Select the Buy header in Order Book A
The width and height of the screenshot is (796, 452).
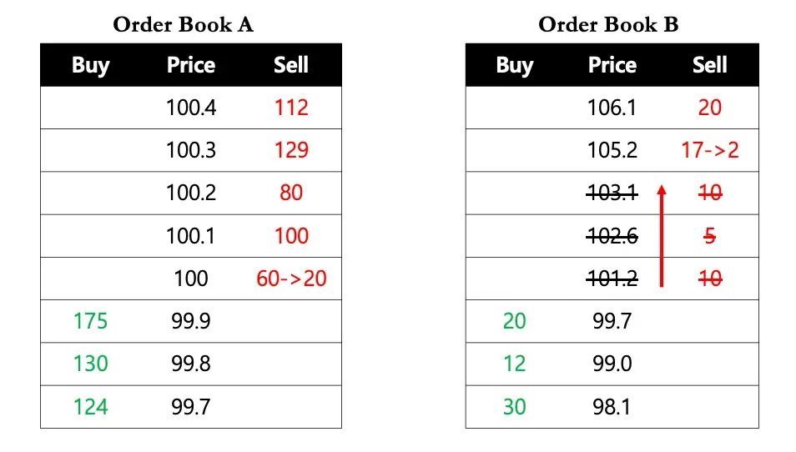pyautogui.click(x=90, y=66)
